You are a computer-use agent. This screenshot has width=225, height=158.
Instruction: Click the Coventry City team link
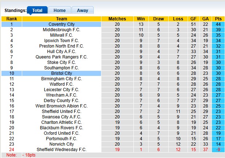pyautogui.click(x=61, y=24)
